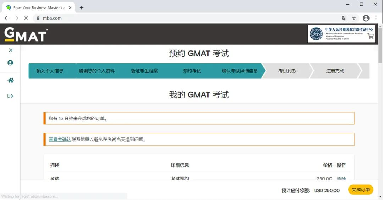This screenshot has width=383, height=200.
Task: Expand the sidebar with double chevron
Action: tap(11, 50)
